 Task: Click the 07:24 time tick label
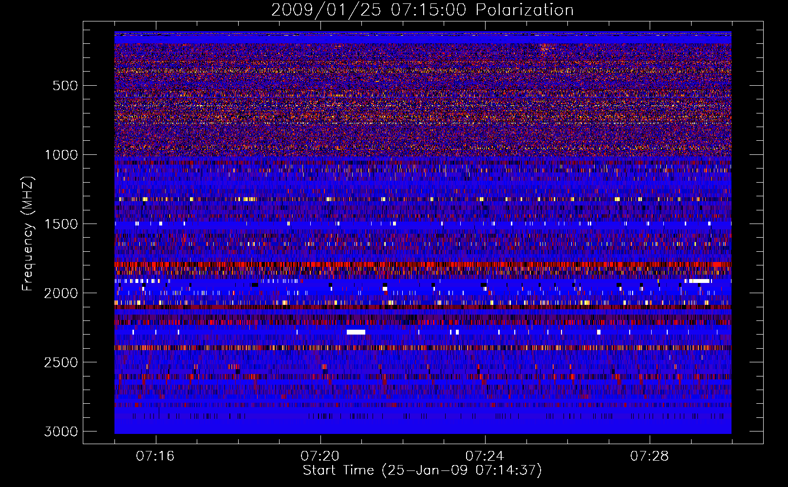pyautogui.click(x=485, y=456)
